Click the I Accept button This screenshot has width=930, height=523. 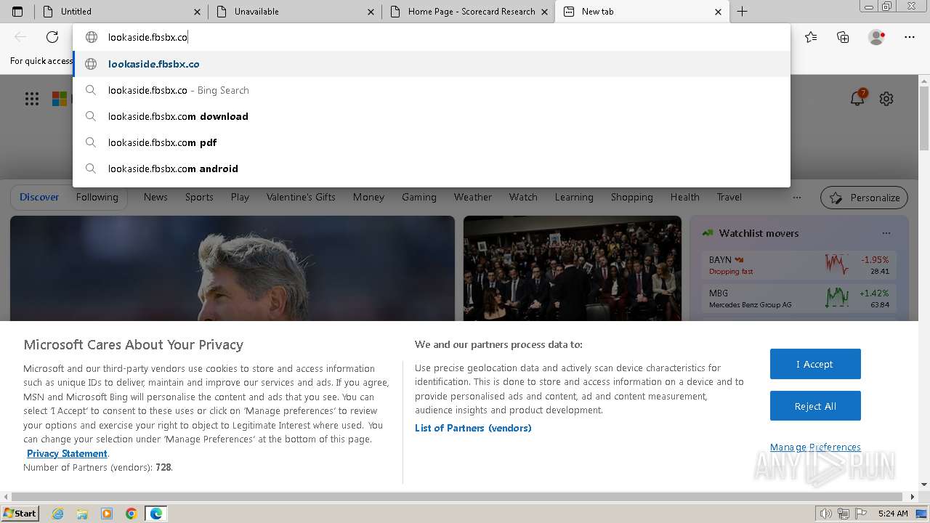(x=815, y=364)
